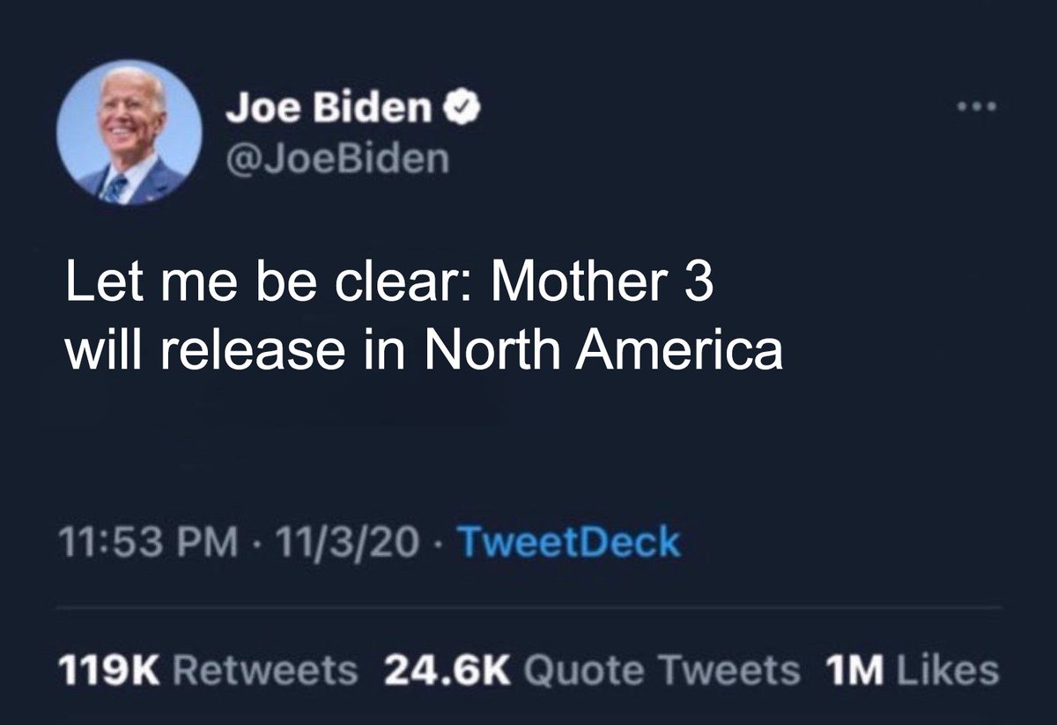Open the @JoeBiden handle link

[x=336, y=159]
